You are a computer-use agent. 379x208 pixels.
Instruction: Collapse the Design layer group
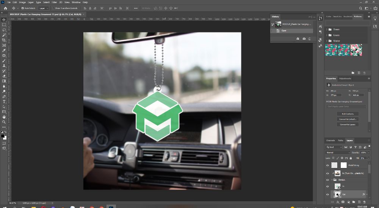click(332, 180)
